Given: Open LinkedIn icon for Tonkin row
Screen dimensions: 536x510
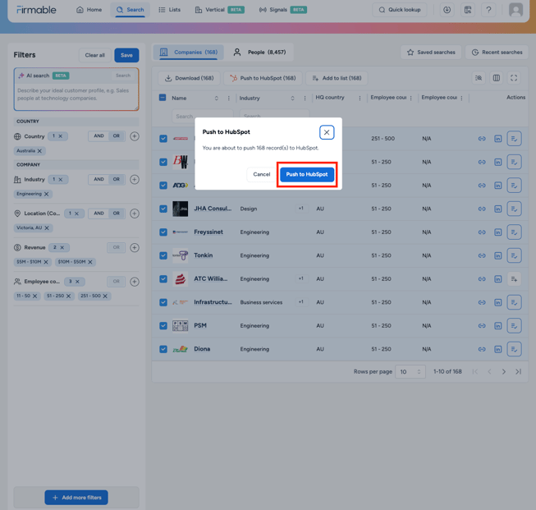Looking at the screenshot, I should [497, 255].
